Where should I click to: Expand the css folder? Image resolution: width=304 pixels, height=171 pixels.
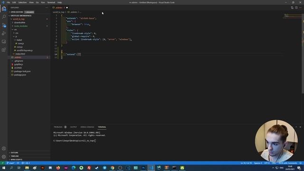[x=17, y=33]
